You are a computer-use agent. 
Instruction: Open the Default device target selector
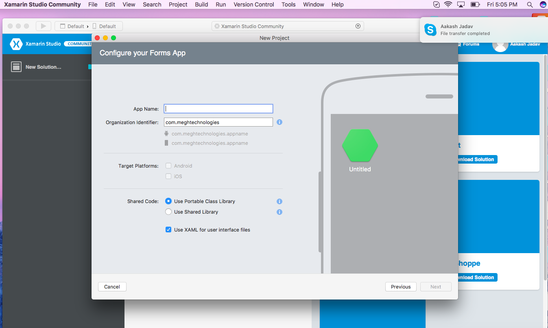click(105, 26)
